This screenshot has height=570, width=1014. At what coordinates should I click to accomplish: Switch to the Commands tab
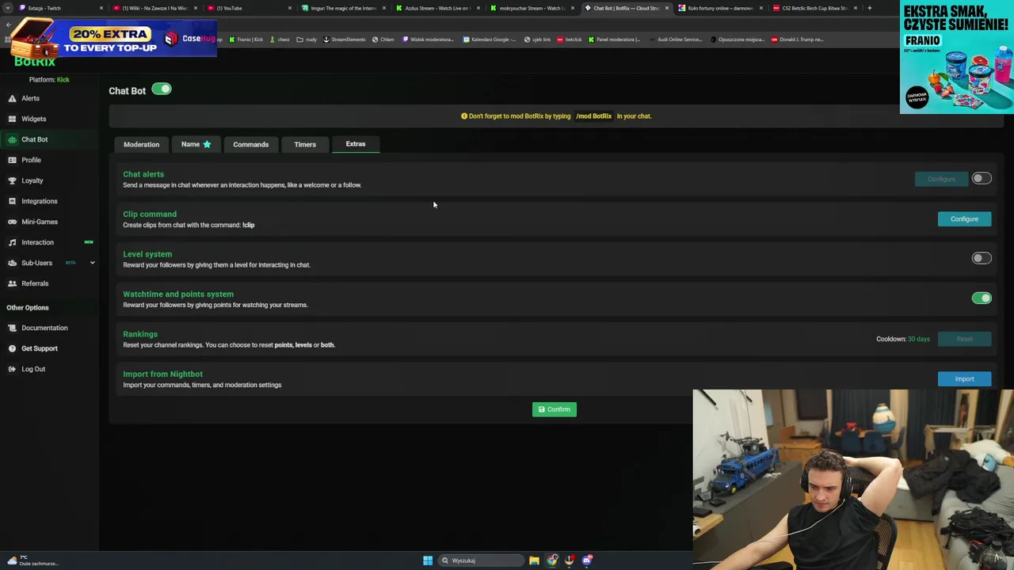250,144
